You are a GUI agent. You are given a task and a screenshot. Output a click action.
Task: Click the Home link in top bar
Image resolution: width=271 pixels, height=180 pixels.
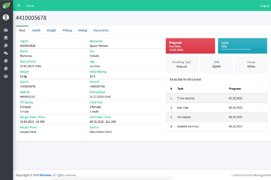pyautogui.click(x=30, y=6)
